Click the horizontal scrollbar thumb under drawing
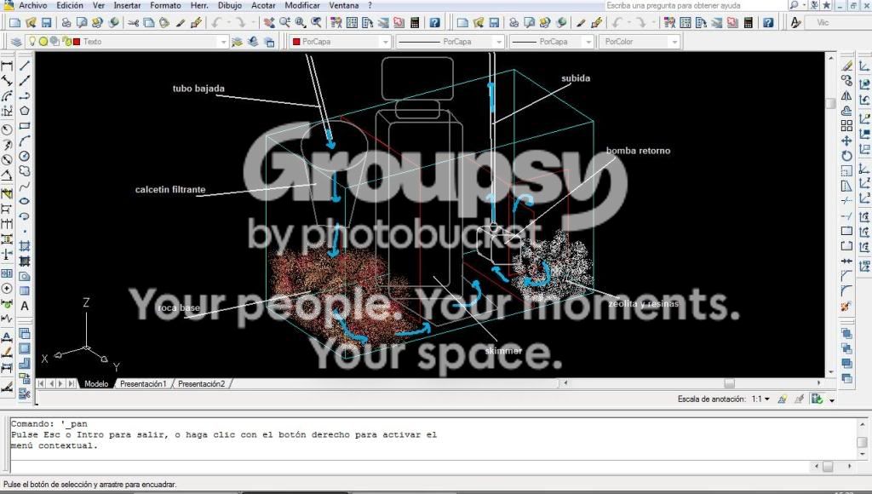This screenshot has height=494, width=872. (x=729, y=383)
